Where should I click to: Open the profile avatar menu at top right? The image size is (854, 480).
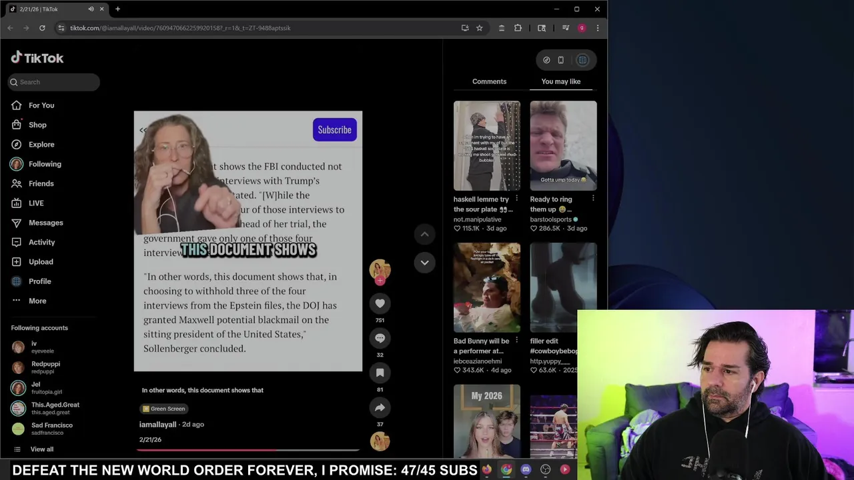coord(582,60)
